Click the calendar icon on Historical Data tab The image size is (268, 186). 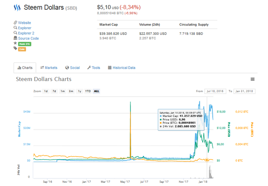click(110, 68)
